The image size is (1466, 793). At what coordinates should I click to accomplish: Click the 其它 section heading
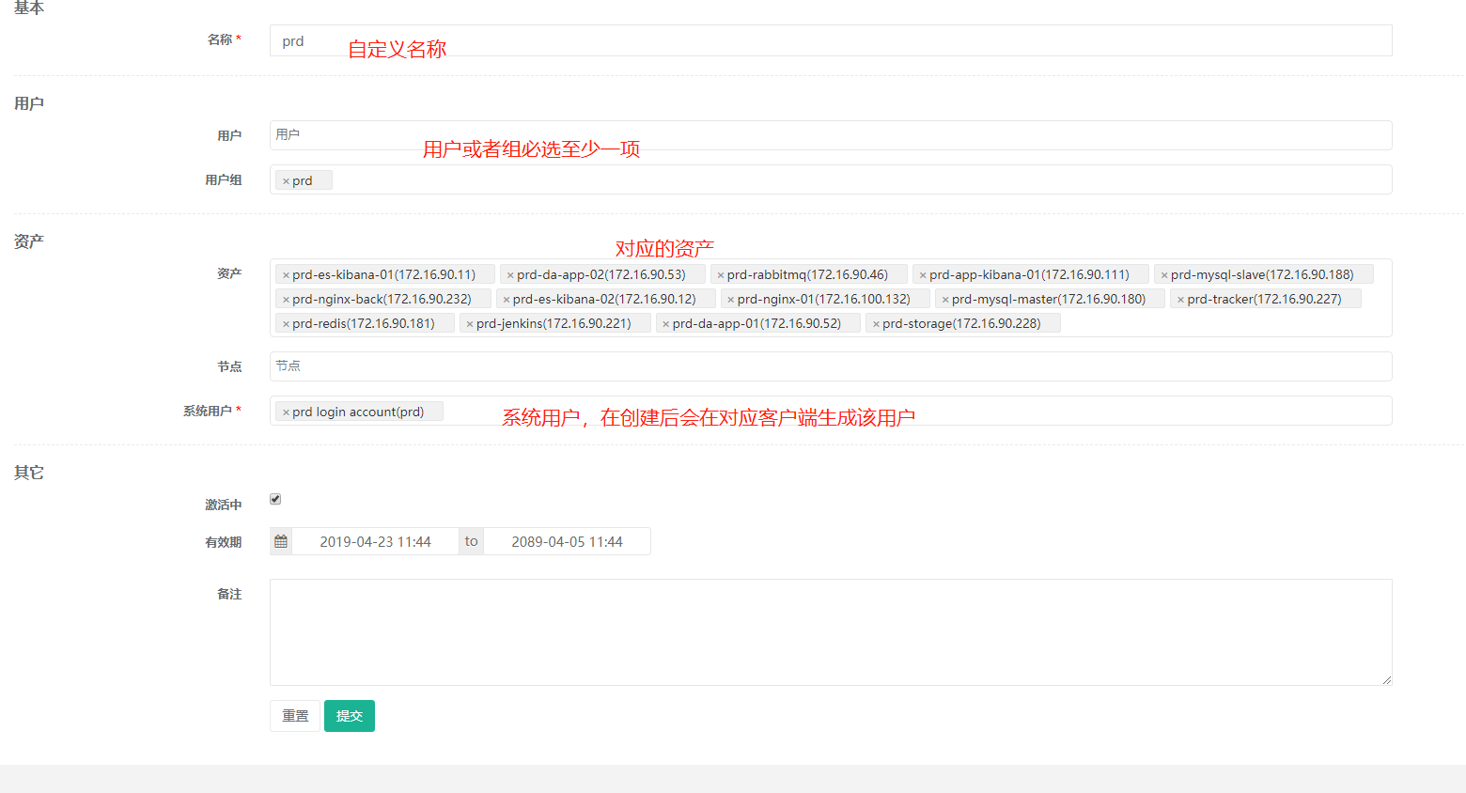[x=29, y=473]
